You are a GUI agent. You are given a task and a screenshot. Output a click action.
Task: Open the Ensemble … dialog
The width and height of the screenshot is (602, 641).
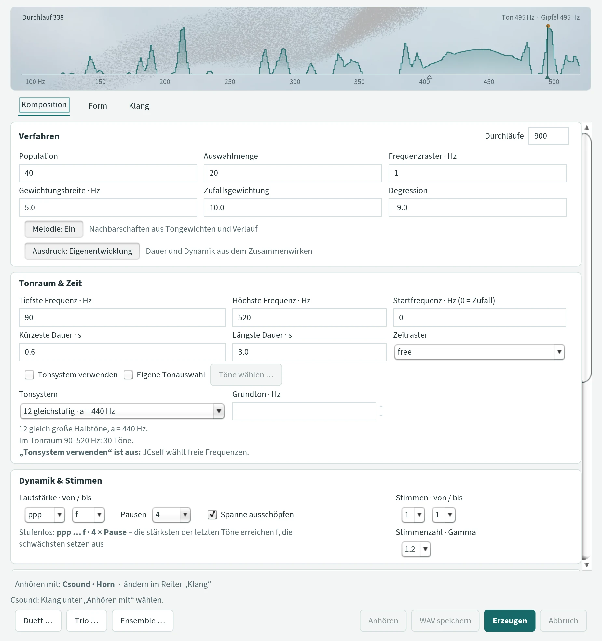tap(143, 621)
